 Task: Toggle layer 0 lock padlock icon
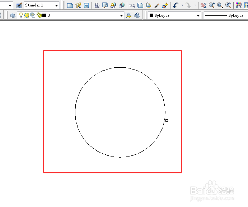pos(39,15)
